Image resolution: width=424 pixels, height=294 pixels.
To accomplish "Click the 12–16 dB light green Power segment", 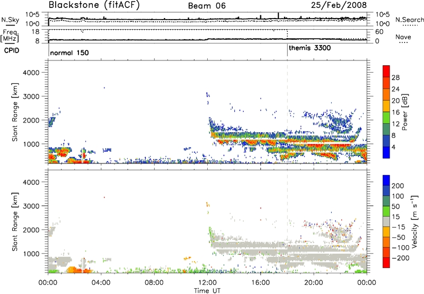I will tap(386, 117).
